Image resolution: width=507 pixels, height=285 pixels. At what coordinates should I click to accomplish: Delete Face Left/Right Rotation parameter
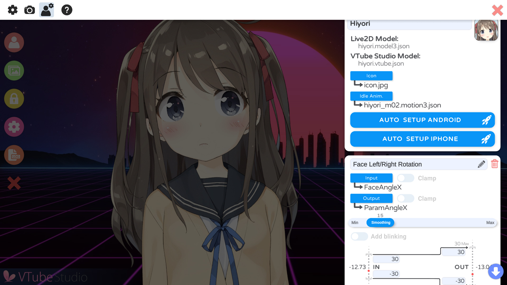point(495,164)
